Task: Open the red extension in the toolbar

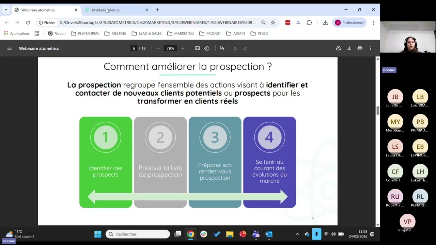Action: (288, 22)
